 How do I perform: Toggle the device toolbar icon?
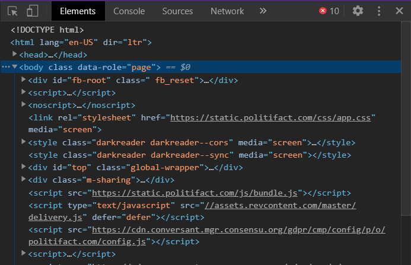point(32,11)
